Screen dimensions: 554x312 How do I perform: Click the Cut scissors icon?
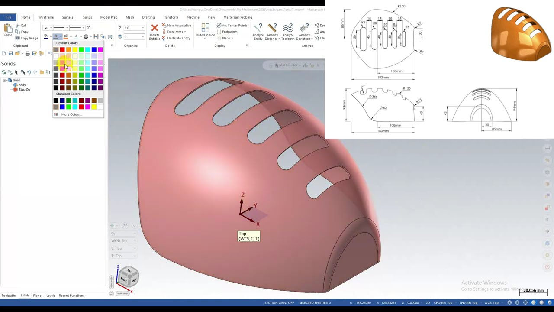tap(18, 26)
